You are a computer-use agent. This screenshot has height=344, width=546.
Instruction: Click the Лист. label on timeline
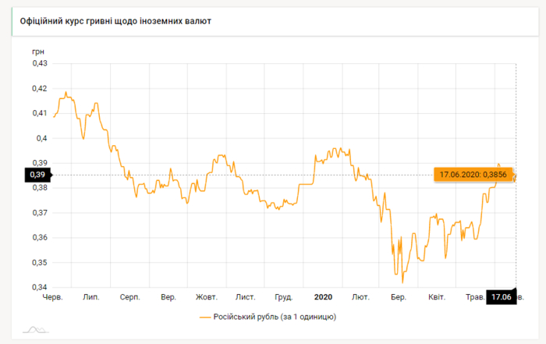pyautogui.click(x=246, y=297)
